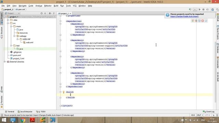Image resolution: width=219 pixels, height=123 pixels.
Task: Click the Enable Auto-Import link
Action: [191, 16]
